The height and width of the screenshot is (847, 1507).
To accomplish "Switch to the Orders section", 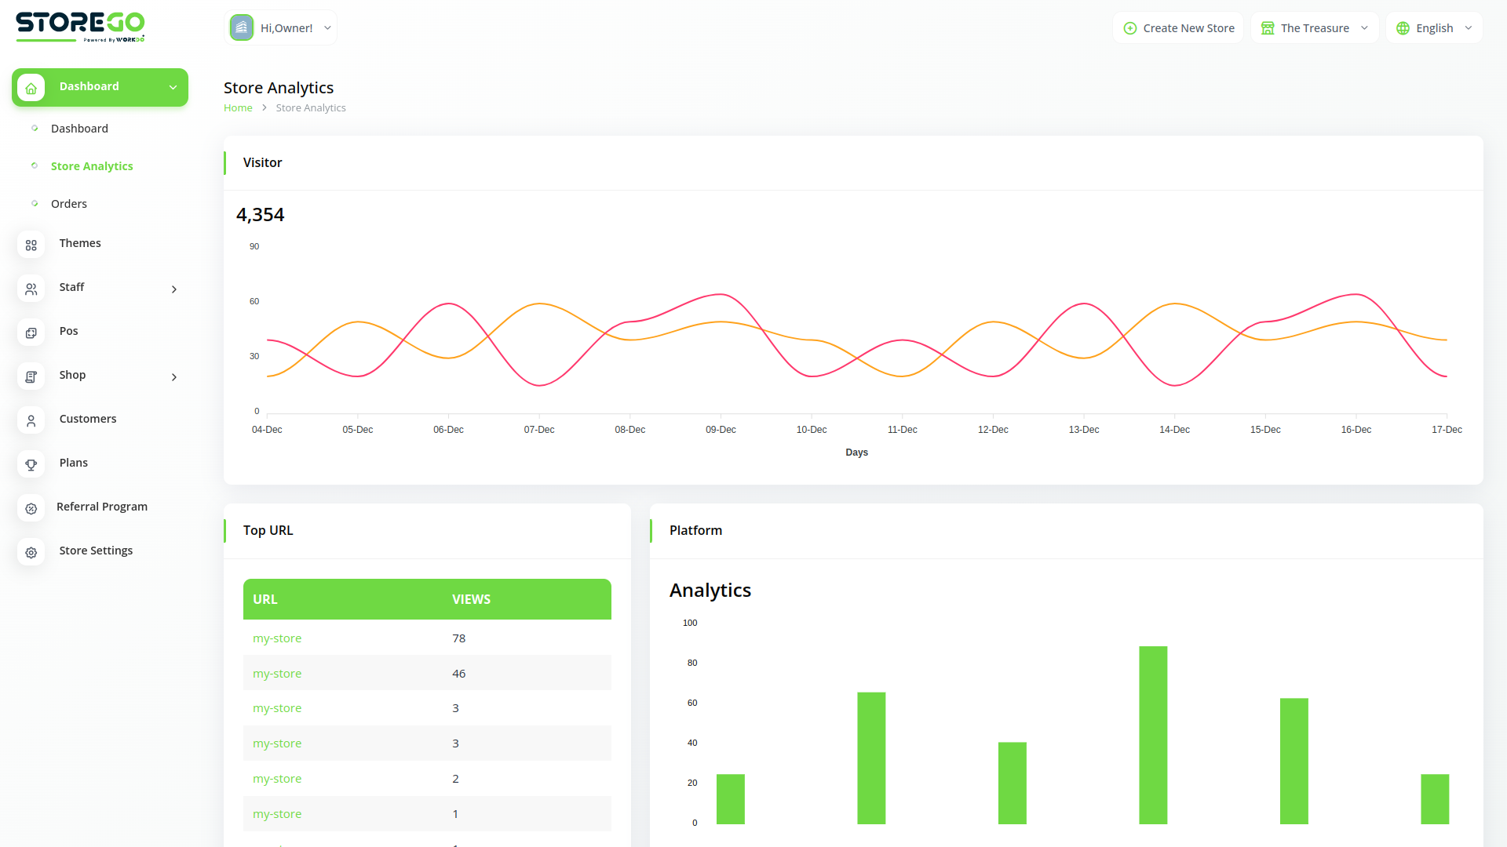I will 69,203.
